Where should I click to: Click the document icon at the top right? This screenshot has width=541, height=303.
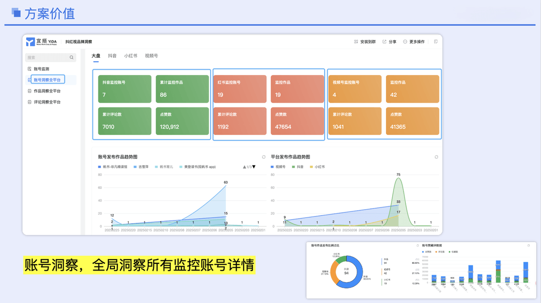point(436,41)
